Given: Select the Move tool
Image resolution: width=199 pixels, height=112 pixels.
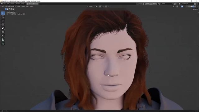Looking at the screenshot, I should click(x=3, y=21).
